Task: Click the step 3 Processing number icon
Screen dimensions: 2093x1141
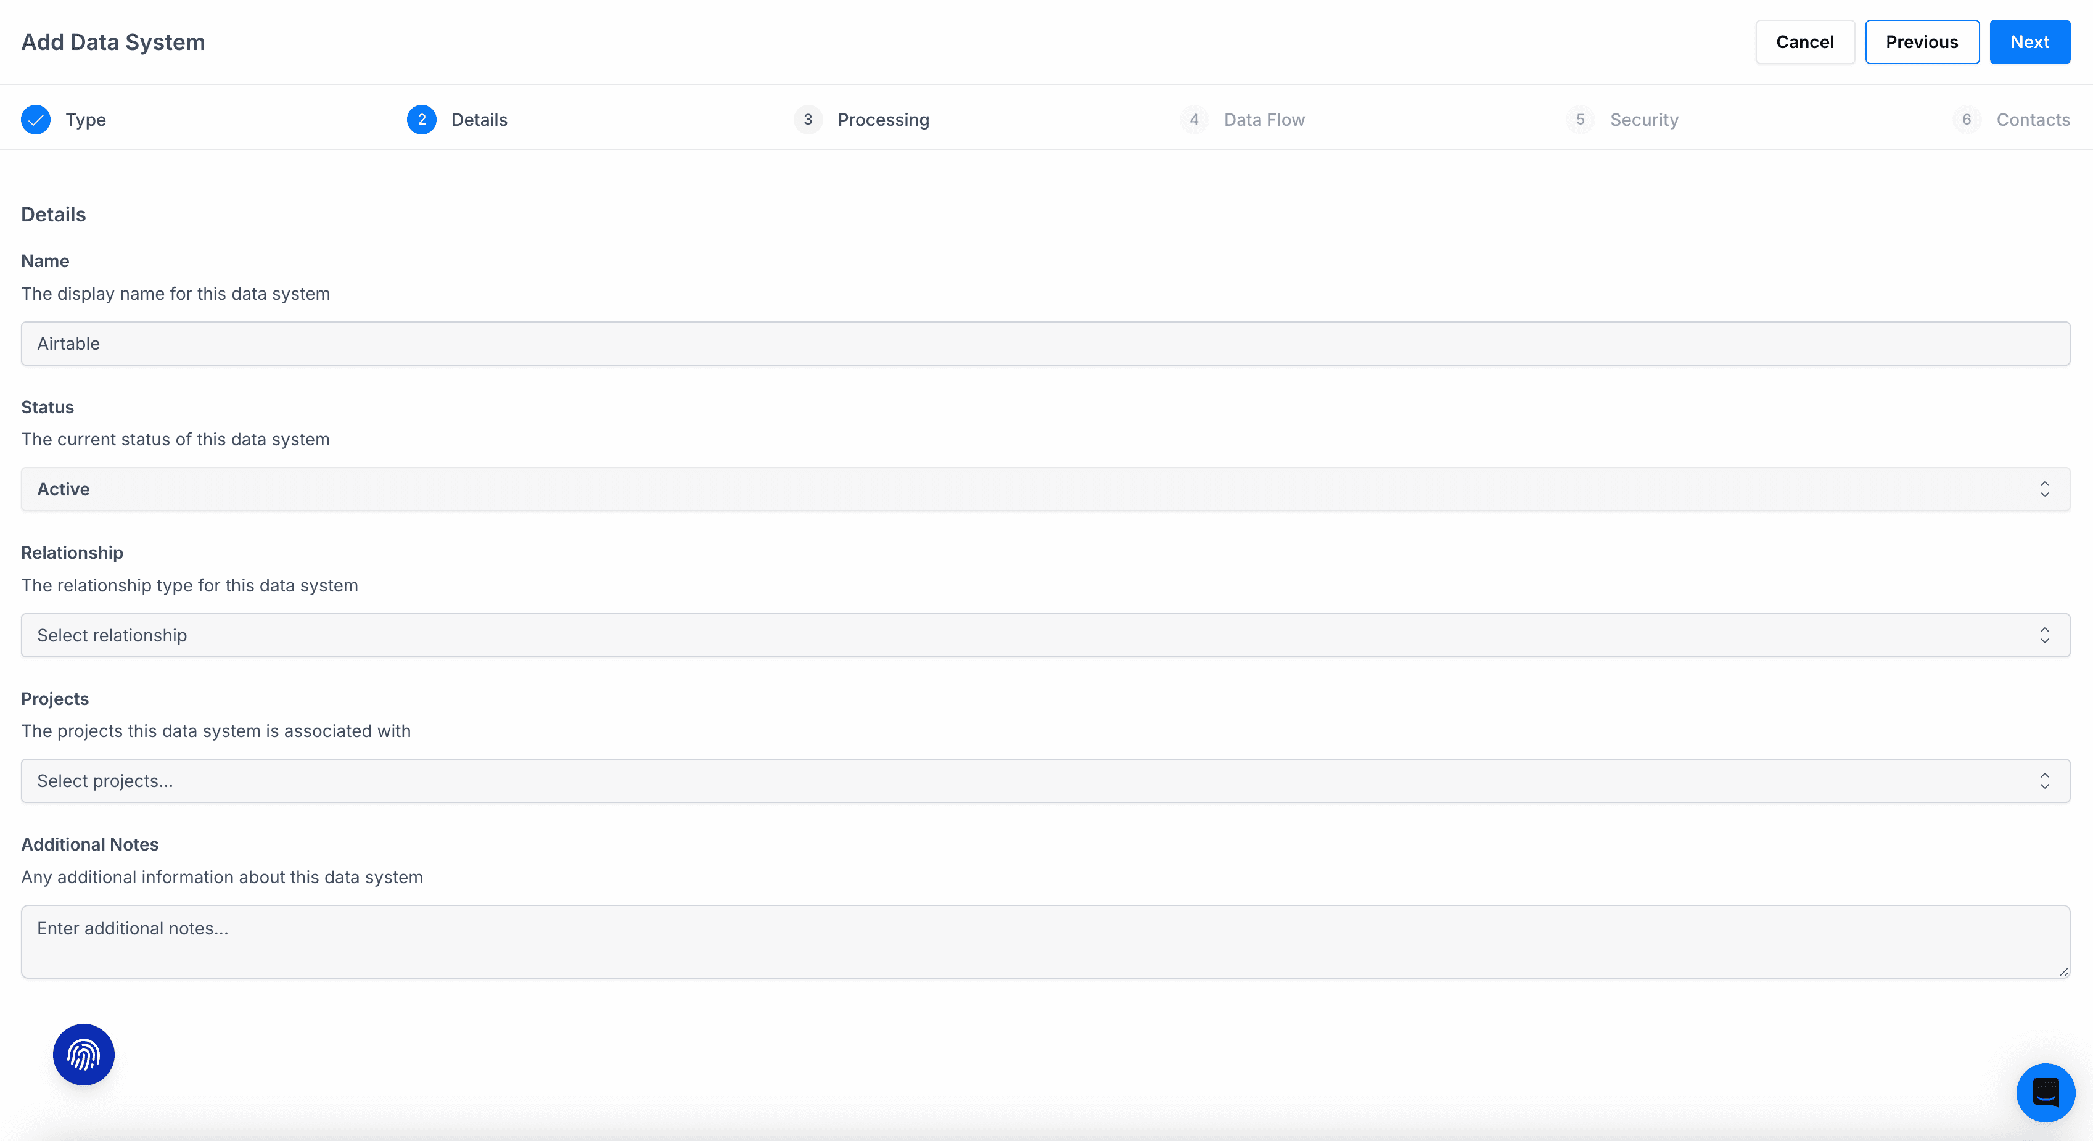Action: pos(807,120)
